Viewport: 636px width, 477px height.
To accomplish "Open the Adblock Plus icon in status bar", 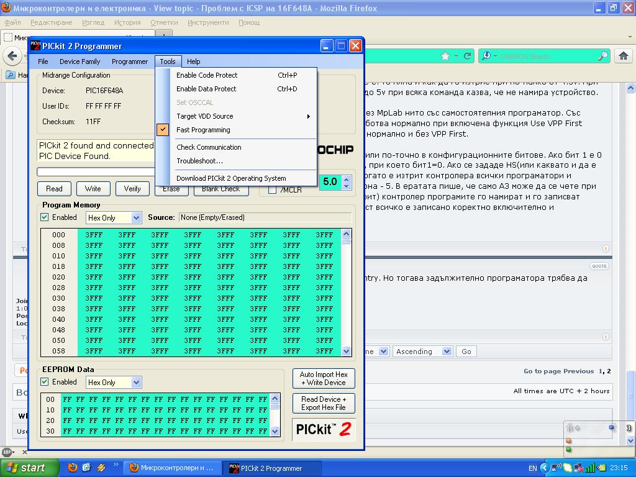I will pos(7,452).
